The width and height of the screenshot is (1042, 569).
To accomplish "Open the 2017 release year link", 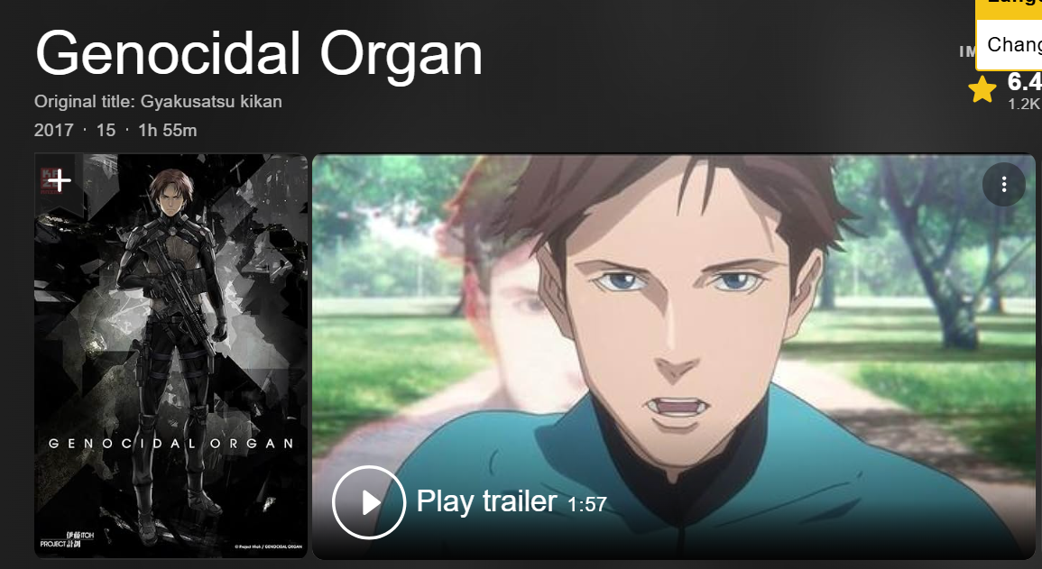I will [54, 130].
